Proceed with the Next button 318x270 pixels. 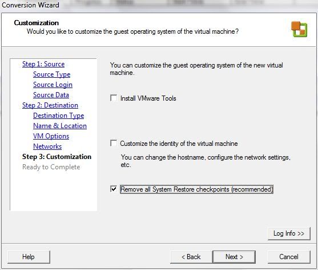(234, 257)
